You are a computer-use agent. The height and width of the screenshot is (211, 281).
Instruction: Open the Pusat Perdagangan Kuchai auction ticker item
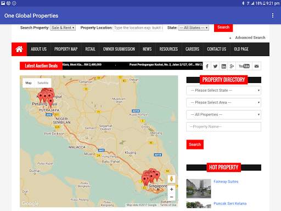click(166, 65)
